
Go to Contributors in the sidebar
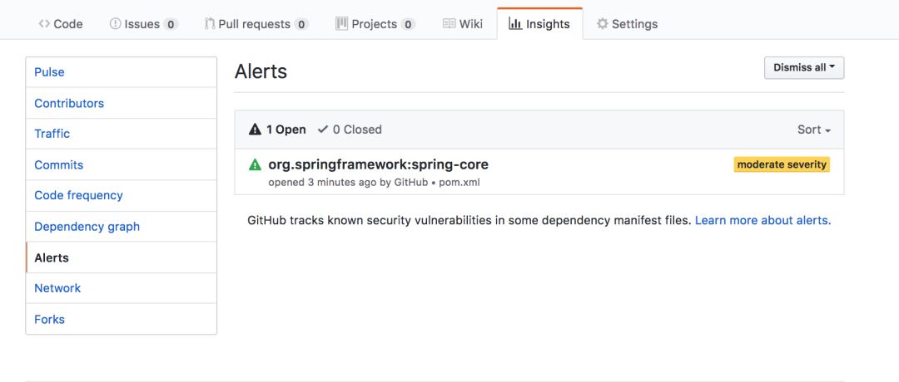pos(69,104)
